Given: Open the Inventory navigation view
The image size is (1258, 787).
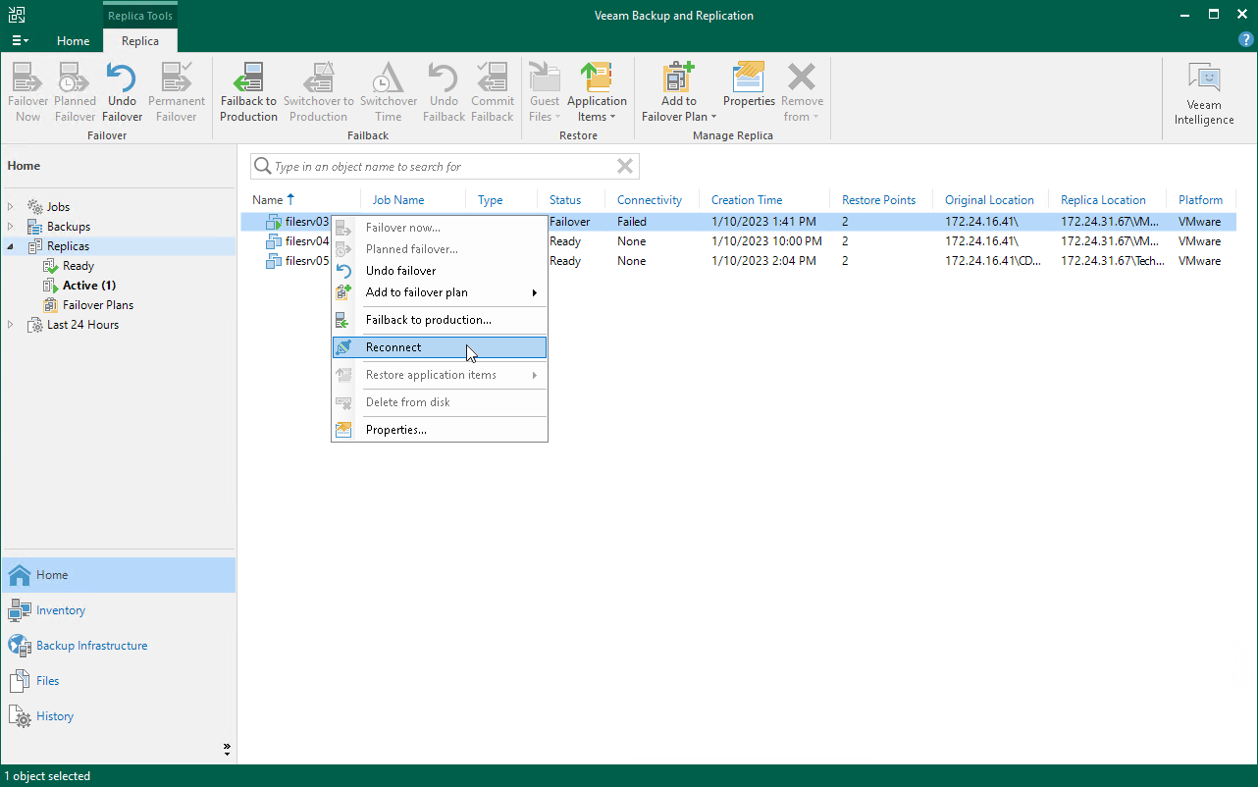Looking at the screenshot, I should tap(118, 610).
